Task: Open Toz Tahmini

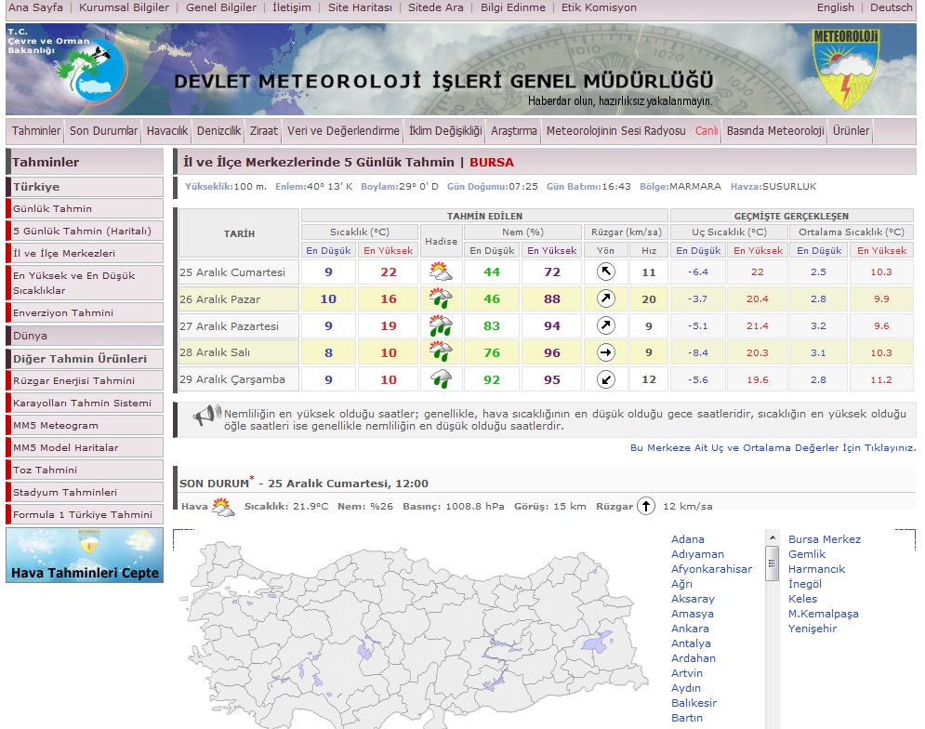Action: coord(85,470)
